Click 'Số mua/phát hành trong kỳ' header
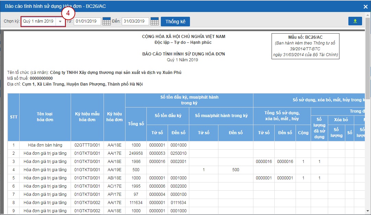The height and width of the screenshot is (215, 371). click(x=221, y=116)
